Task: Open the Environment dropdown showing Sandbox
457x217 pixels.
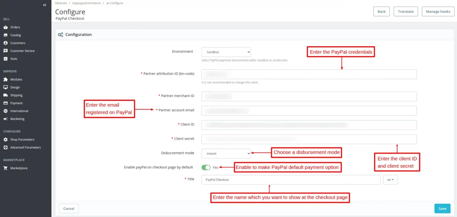Action: point(226,52)
